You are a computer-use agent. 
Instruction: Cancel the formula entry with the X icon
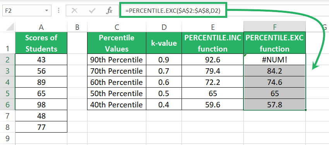[x=75, y=11]
